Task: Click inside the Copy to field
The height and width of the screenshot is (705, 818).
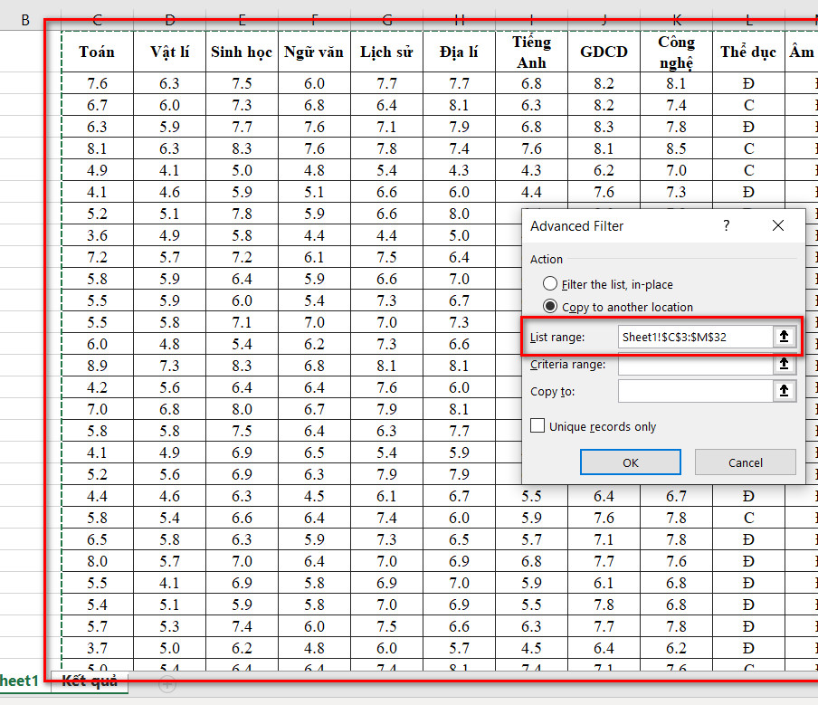Action: pos(692,391)
